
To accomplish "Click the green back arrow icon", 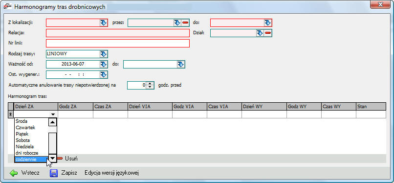I will (14, 173).
